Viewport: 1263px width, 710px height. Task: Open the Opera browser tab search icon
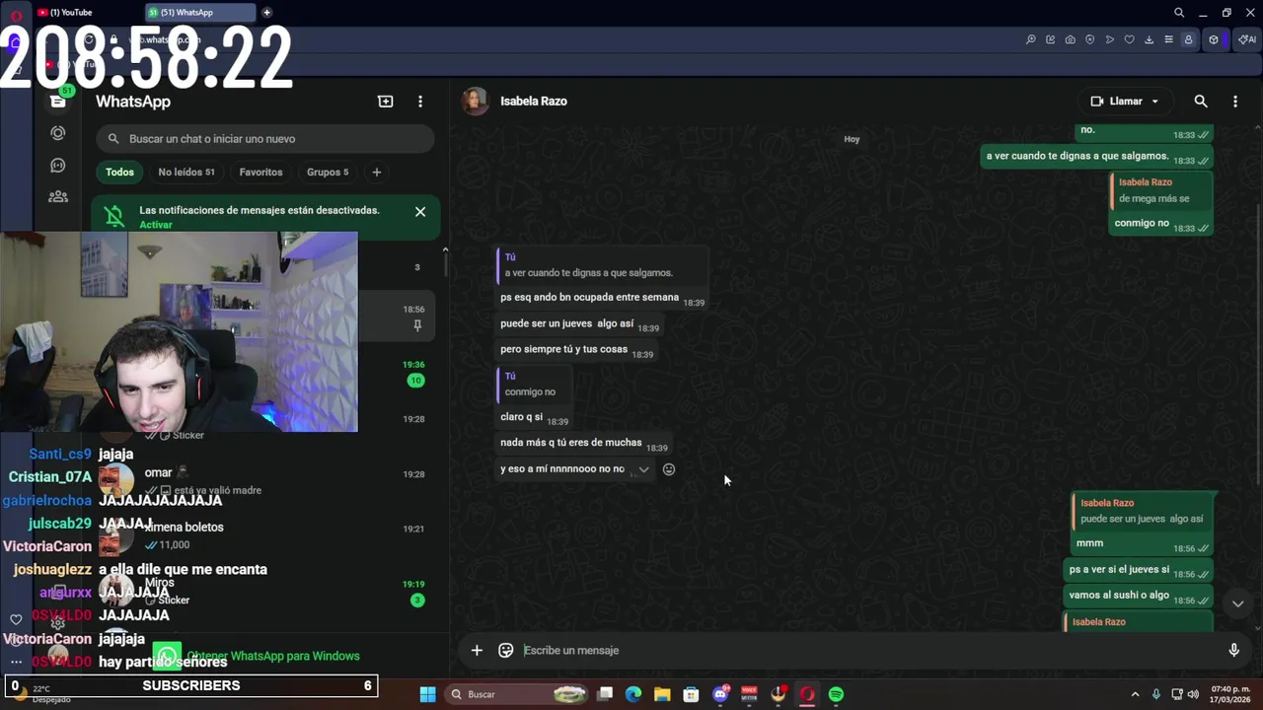[x=1179, y=13]
